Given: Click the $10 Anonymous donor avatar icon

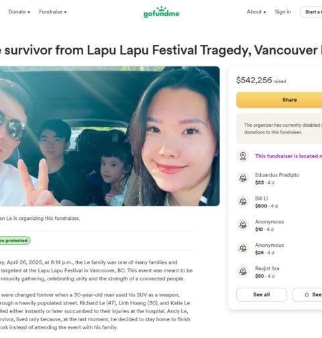Looking at the screenshot, I should [x=243, y=225].
